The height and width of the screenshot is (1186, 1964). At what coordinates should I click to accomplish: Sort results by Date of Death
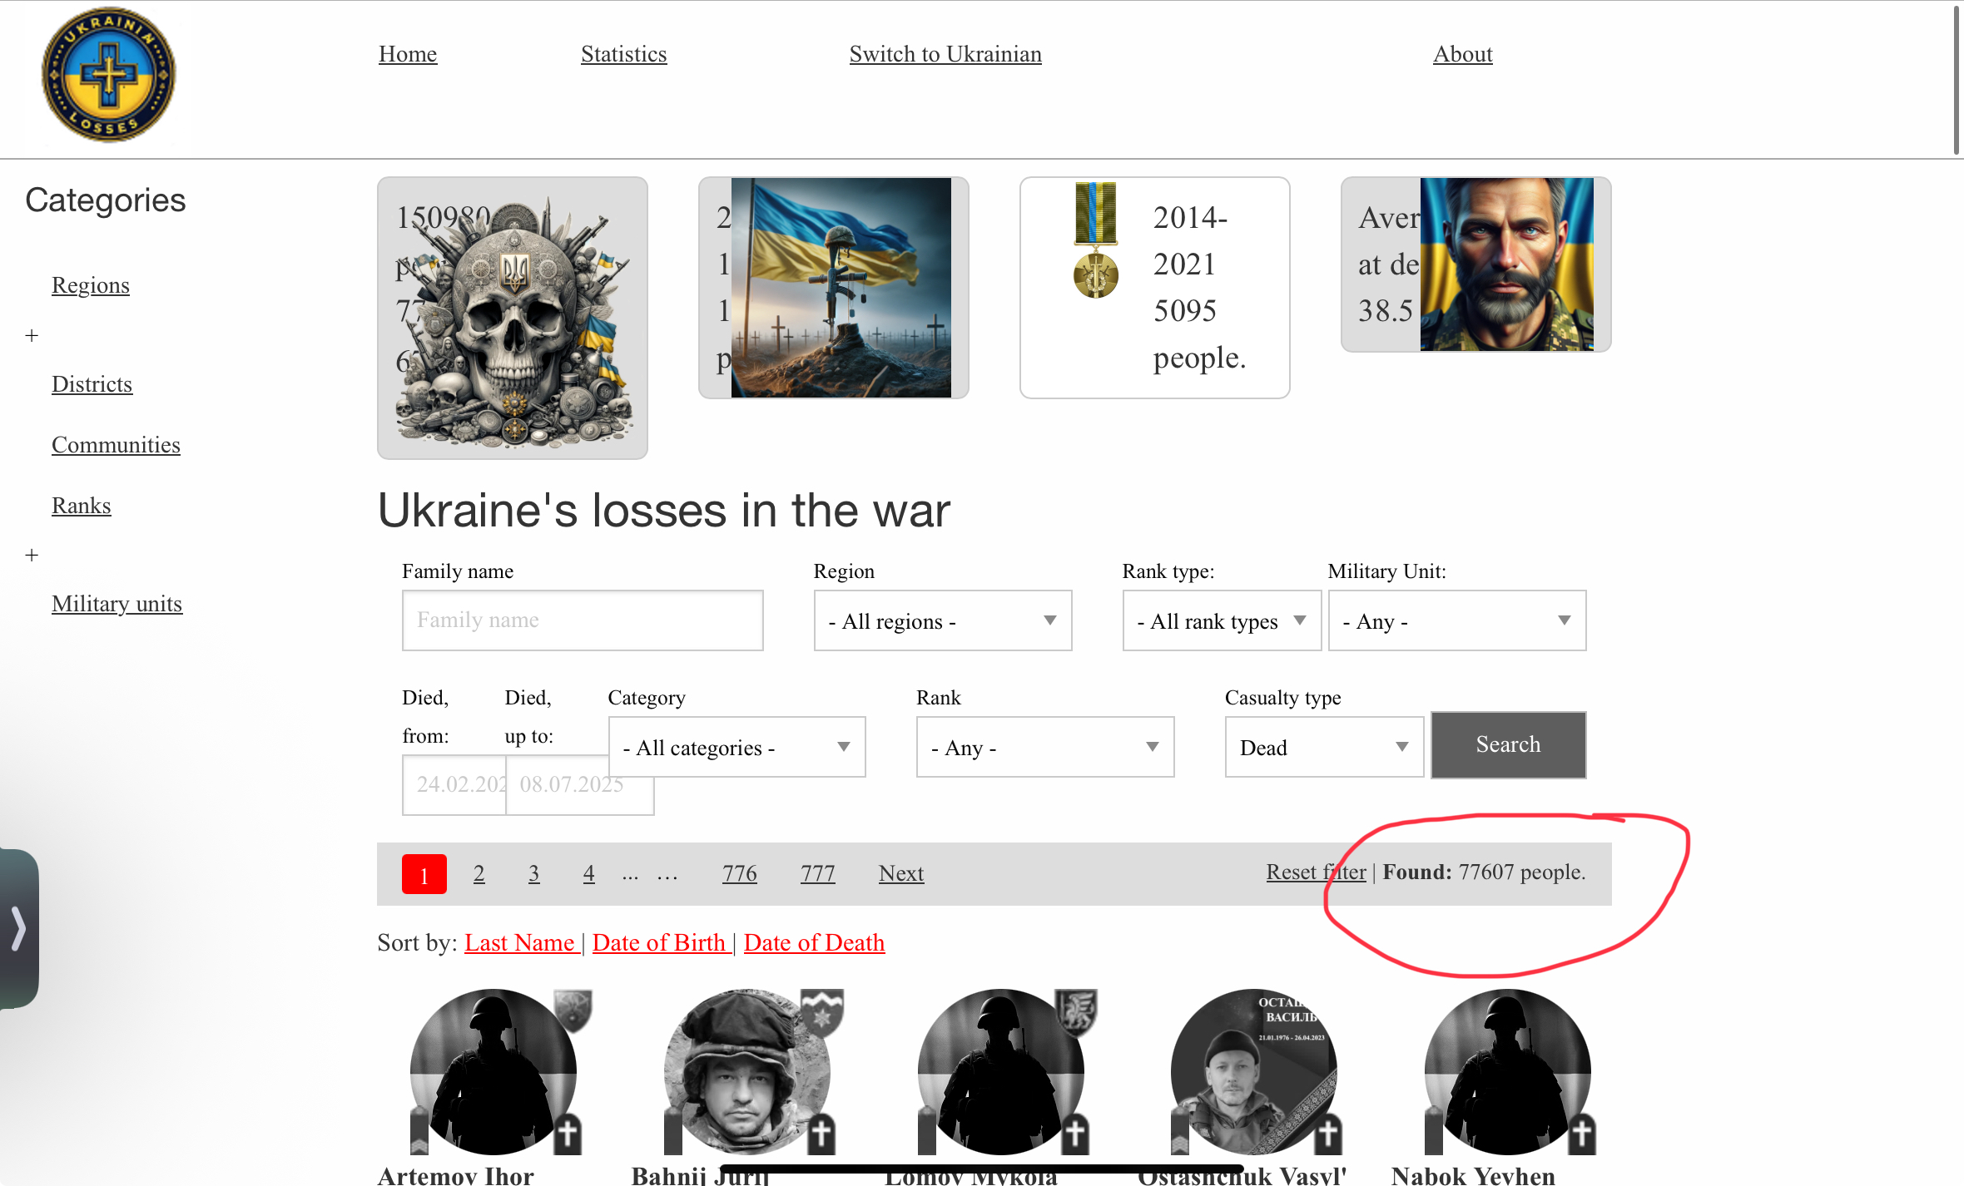tap(814, 942)
